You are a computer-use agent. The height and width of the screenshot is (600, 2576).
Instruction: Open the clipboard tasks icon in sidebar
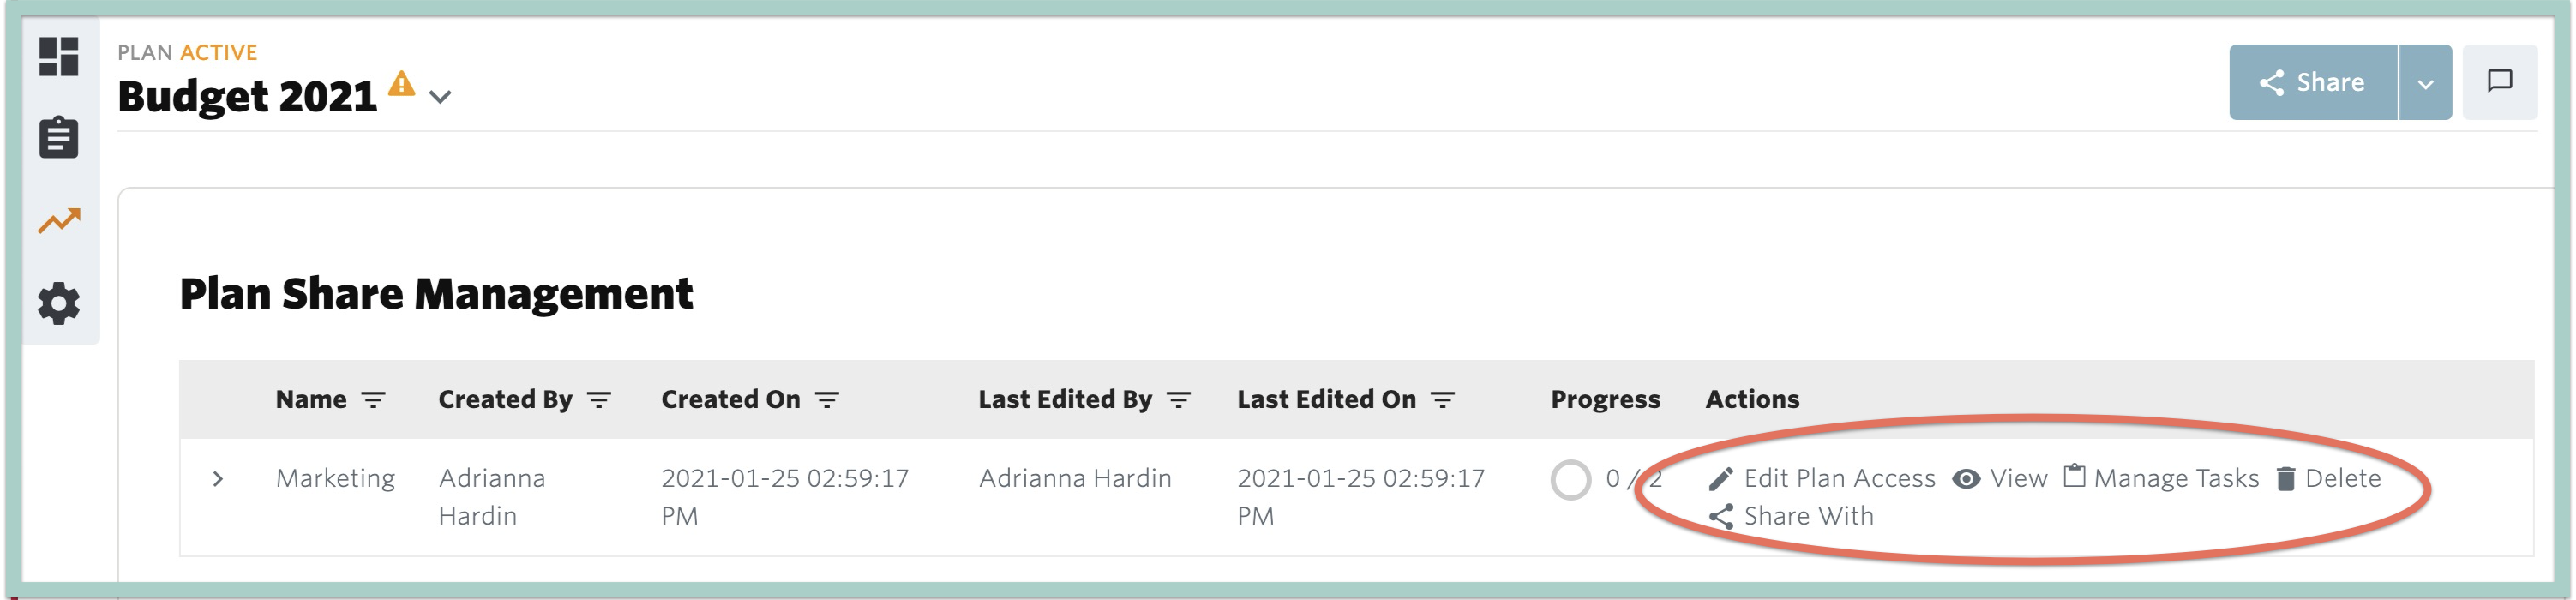(59, 137)
